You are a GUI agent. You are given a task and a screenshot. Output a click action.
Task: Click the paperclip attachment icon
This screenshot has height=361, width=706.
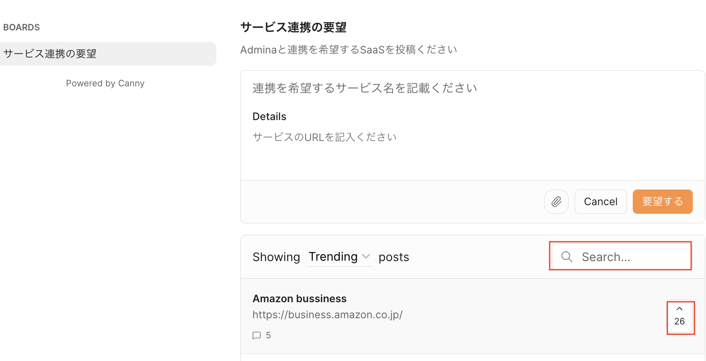point(556,201)
